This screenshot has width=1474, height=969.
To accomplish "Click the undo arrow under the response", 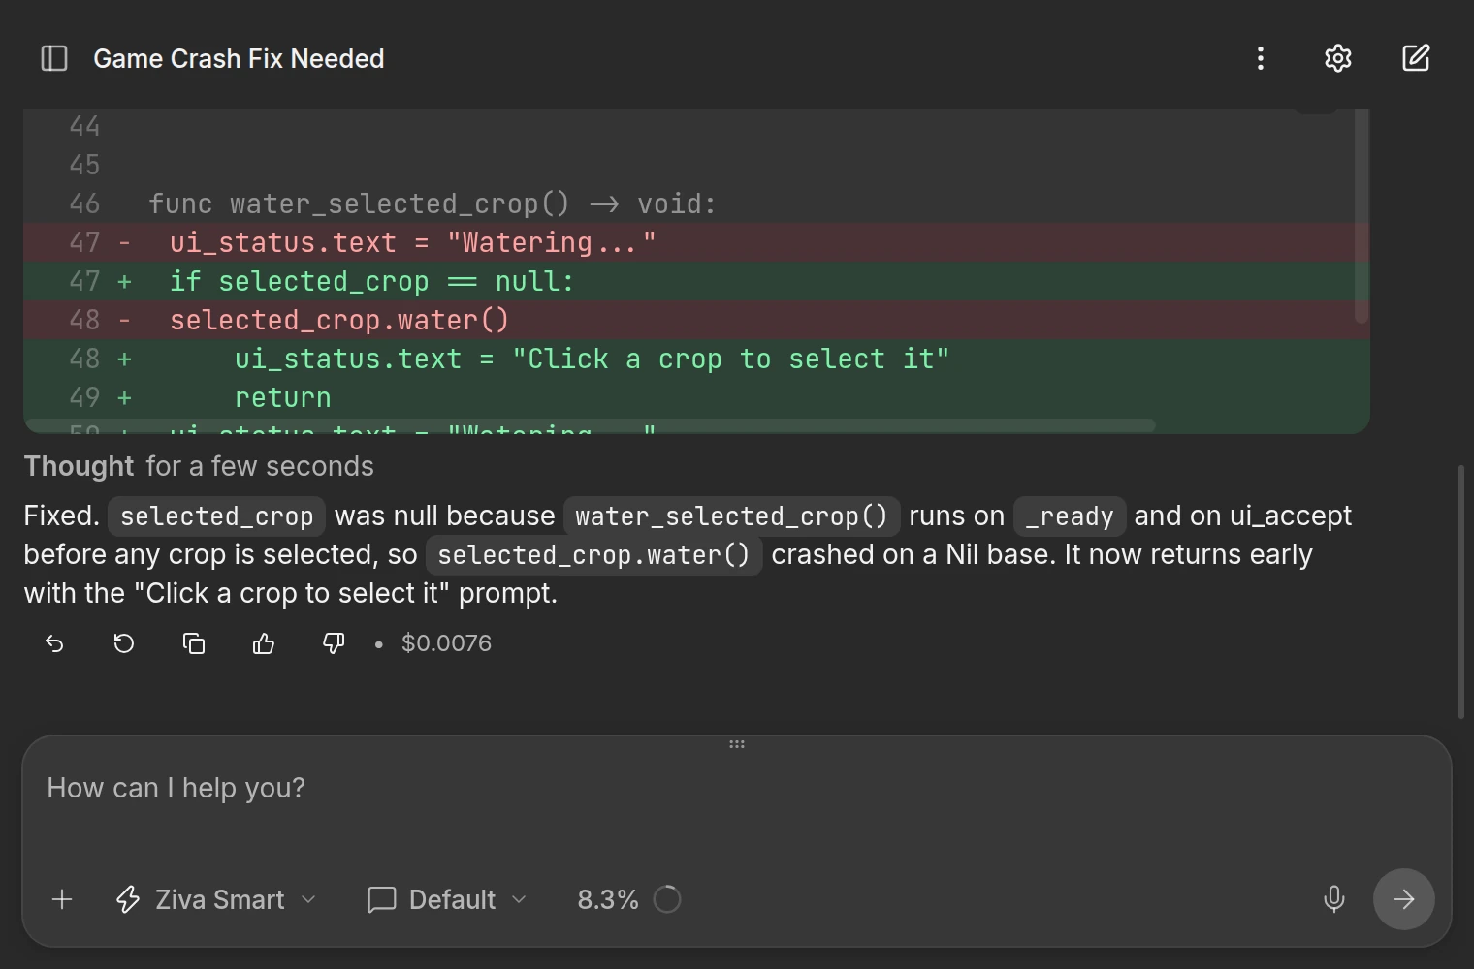I will (x=54, y=643).
